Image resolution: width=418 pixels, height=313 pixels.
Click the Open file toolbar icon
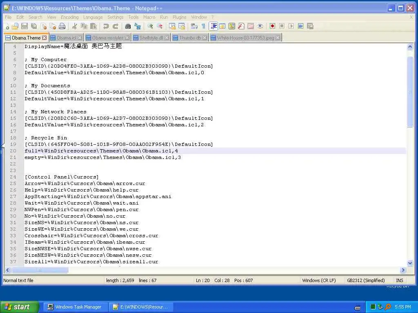click(x=15, y=26)
